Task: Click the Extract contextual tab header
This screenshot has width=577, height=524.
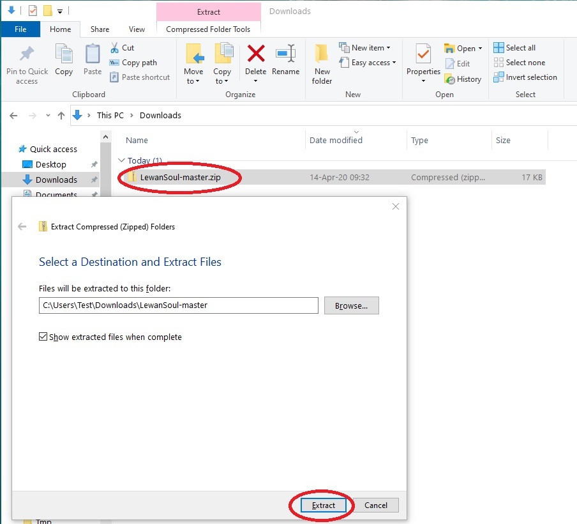Action: tap(209, 12)
